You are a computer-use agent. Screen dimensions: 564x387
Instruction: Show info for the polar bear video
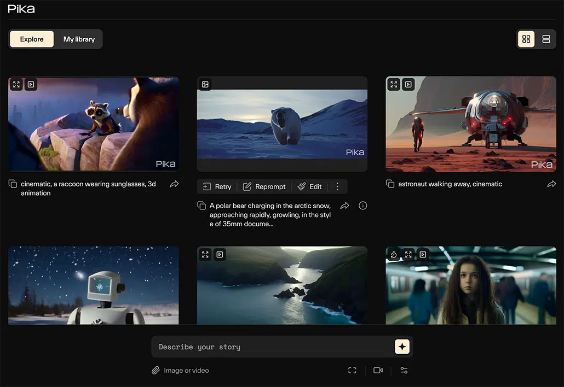363,206
